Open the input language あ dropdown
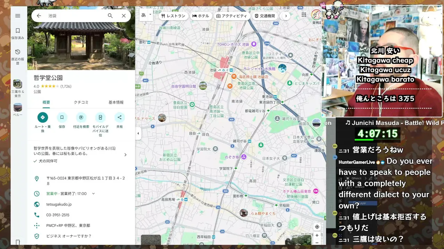The height and width of the screenshot is (249, 444). click(x=146, y=15)
